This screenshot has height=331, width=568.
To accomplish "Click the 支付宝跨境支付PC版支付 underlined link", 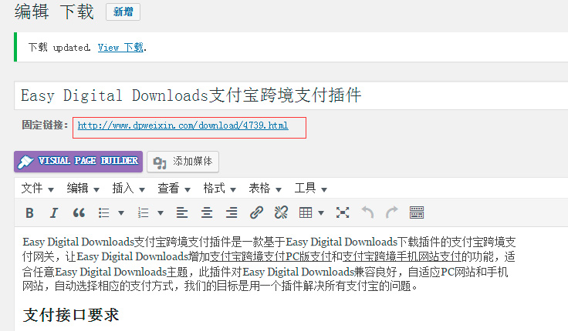I will point(271,256).
